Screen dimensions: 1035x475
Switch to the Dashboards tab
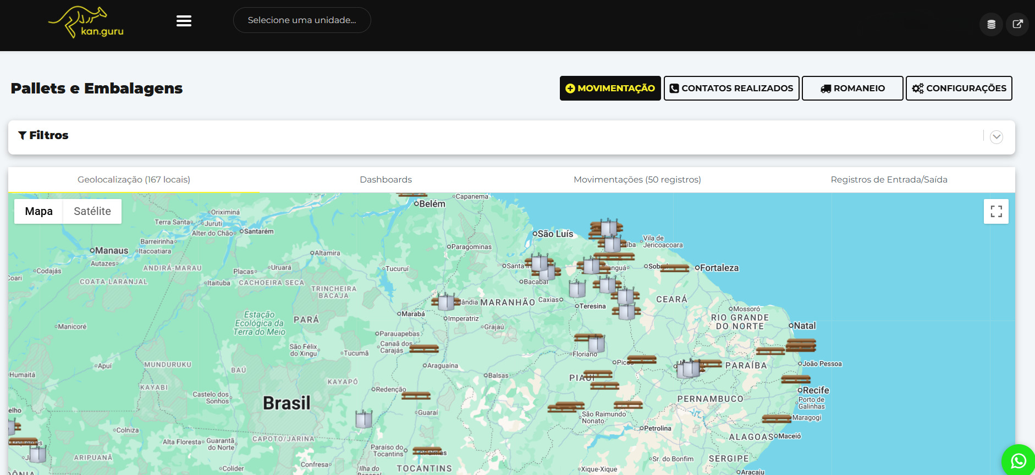coord(386,180)
